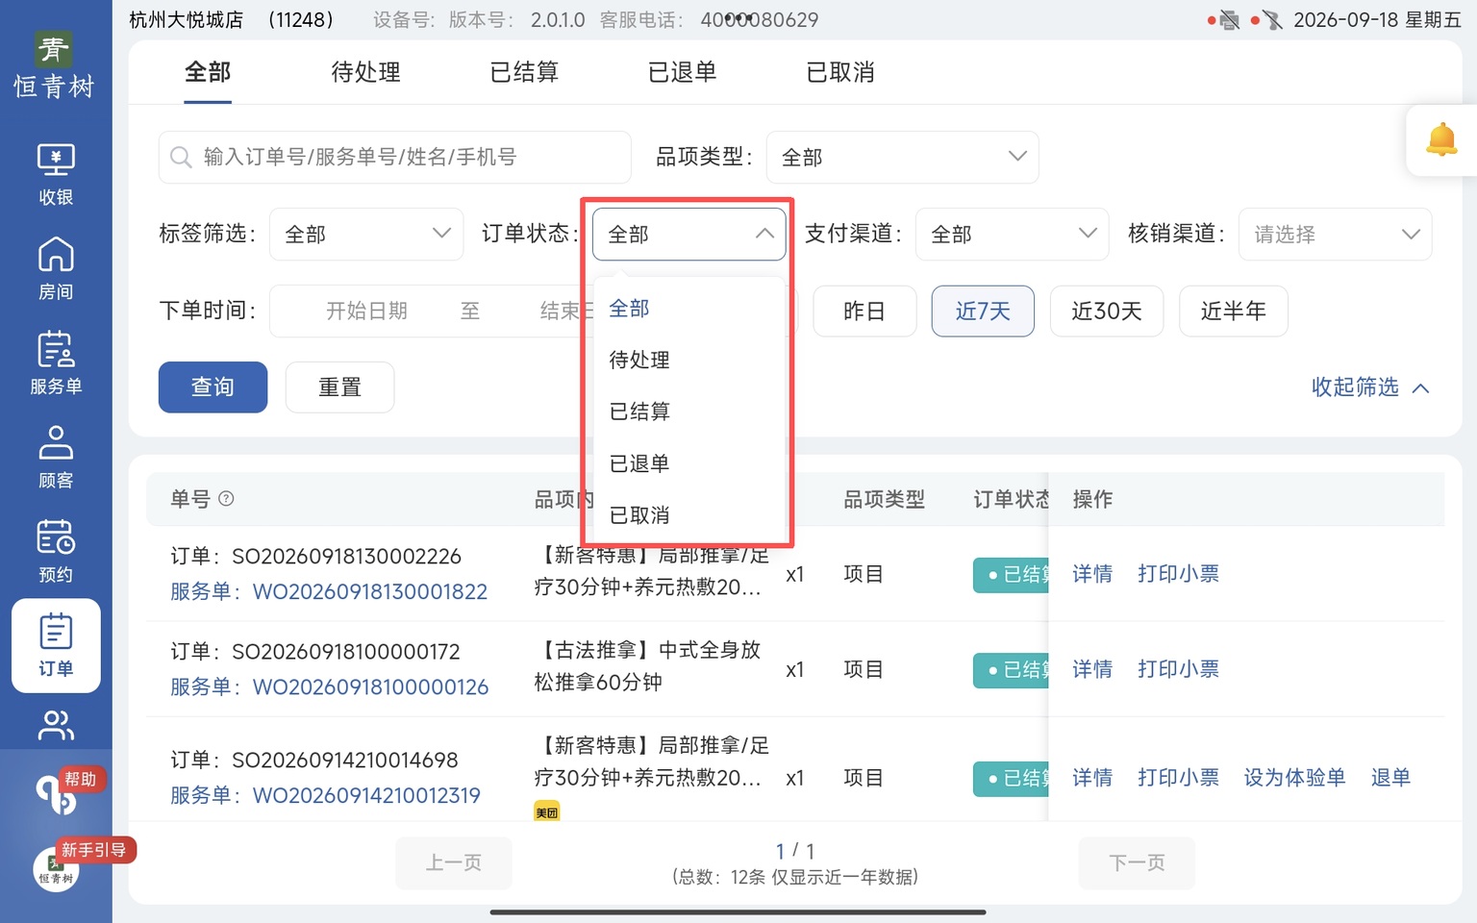Choose 已取消 in the status dropdown list
1477x923 pixels.
639,515
